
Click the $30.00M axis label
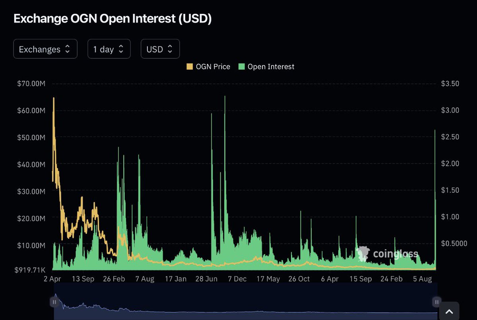pos(31,192)
